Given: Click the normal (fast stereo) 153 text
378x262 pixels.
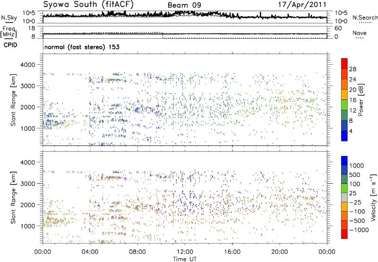Looking at the screenshot, I should [x=82, y=47].
